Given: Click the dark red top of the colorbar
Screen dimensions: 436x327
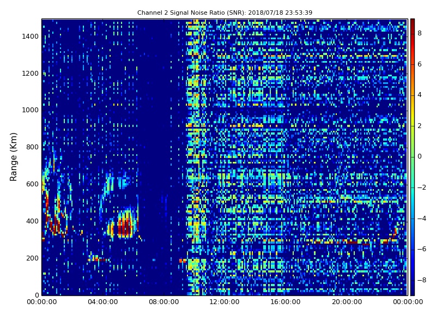Looking at the screenshot, I should [413, 22].
